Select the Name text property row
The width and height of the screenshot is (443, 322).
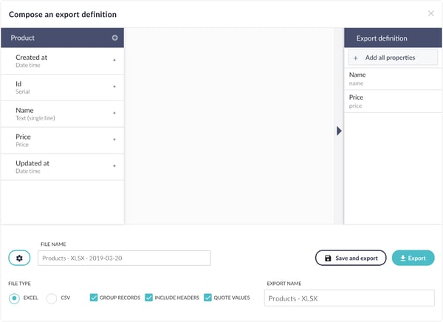coord(63,114)
